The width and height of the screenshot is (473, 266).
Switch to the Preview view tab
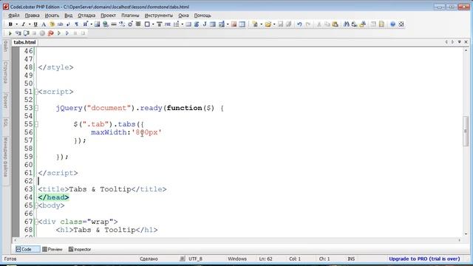pos(52,250)
